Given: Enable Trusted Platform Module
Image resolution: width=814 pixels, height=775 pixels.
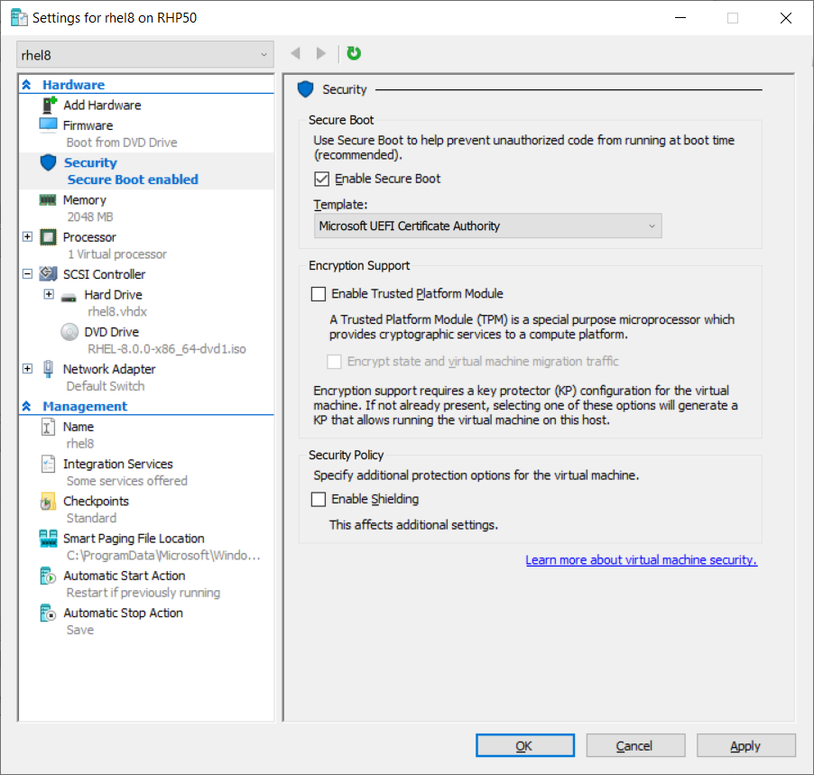Looking at the screenshot, I should pos(318,293).
